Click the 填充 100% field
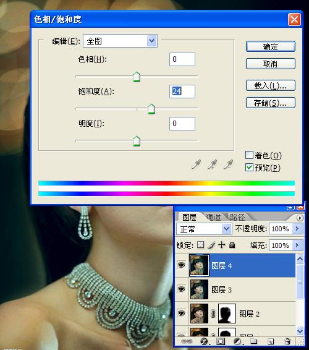Screen dimensions: 309x350 pyautogui.click(x=281, y=245)
